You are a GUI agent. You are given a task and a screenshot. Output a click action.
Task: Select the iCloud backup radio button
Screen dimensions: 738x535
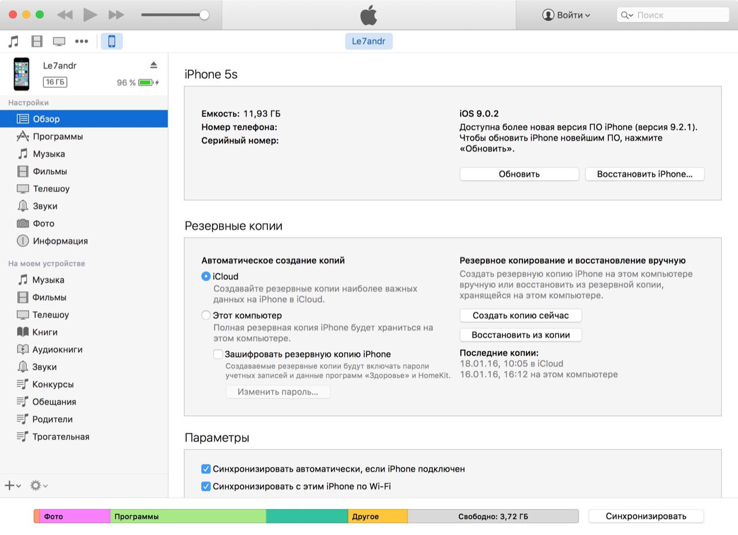pos(206,276)
